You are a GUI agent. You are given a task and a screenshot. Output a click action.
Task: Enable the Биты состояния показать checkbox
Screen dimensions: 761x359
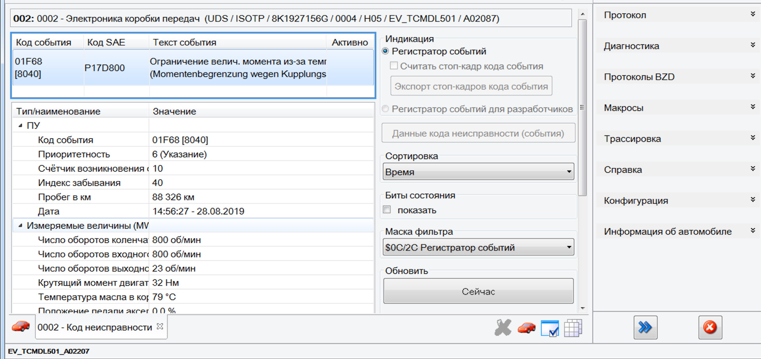point(387,210)
